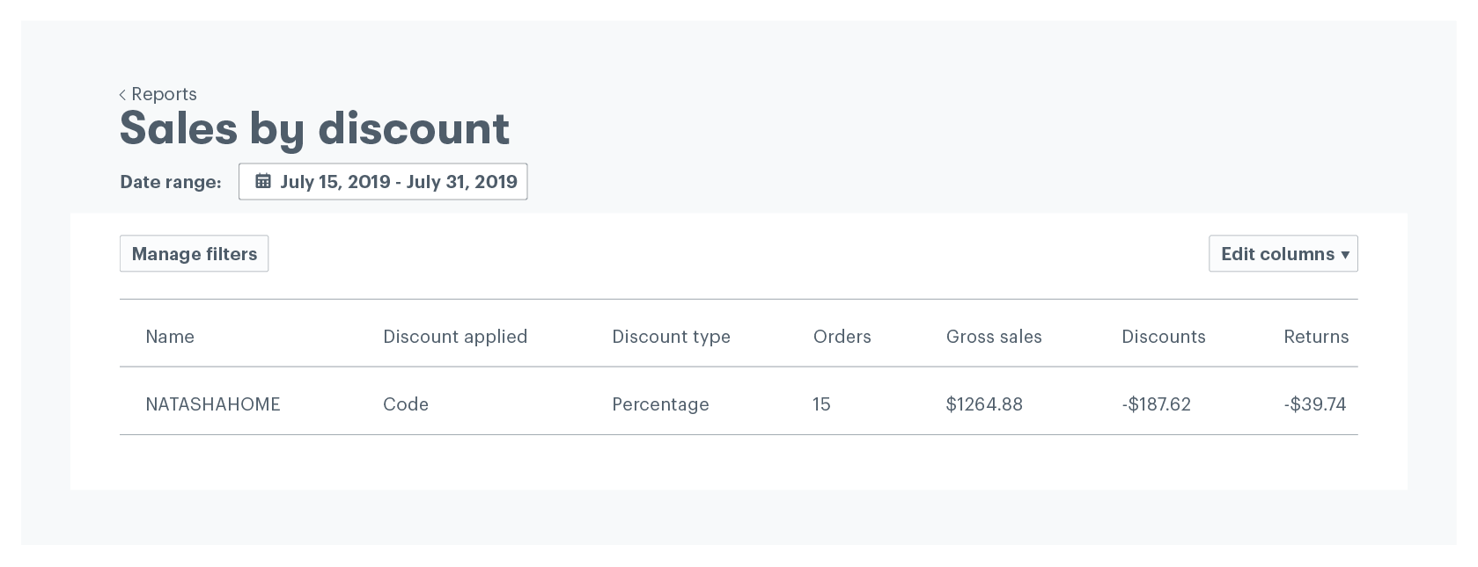The image size is (1478, 567).
Task: Navigate back using the Reports link
Action: tap(164, 94)
